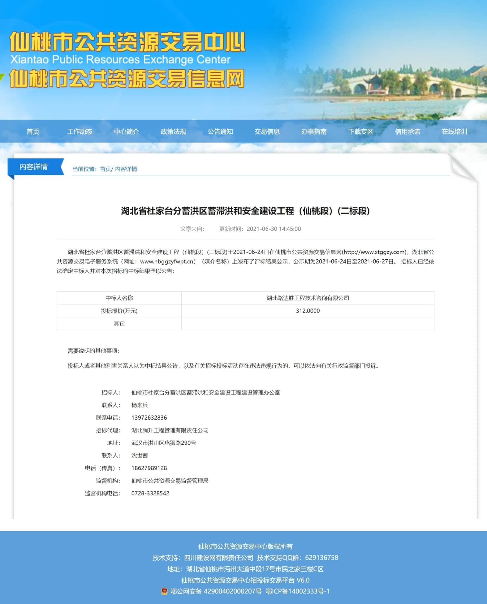
Task: Click the police badge icon in footer
Action: pos(164,591)
